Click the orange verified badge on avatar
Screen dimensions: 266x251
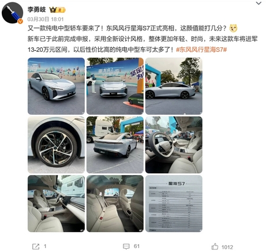20,21
